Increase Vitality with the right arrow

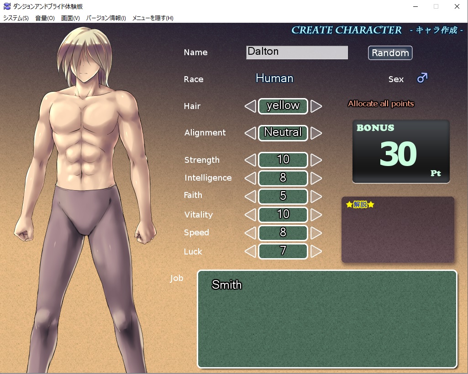[316, 215]
